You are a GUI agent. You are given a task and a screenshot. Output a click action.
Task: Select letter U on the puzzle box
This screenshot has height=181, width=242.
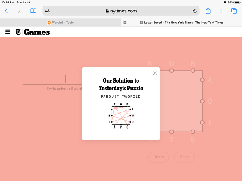171,64
